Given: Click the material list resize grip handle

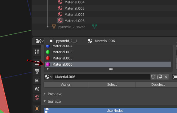Looking at the screenshot, I should pos(111,69).
